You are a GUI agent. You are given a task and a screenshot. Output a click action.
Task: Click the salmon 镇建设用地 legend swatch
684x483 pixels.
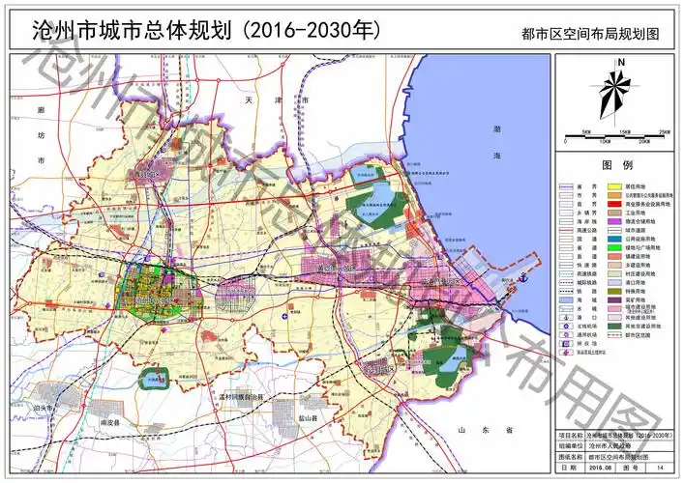[x=613, y=257]
